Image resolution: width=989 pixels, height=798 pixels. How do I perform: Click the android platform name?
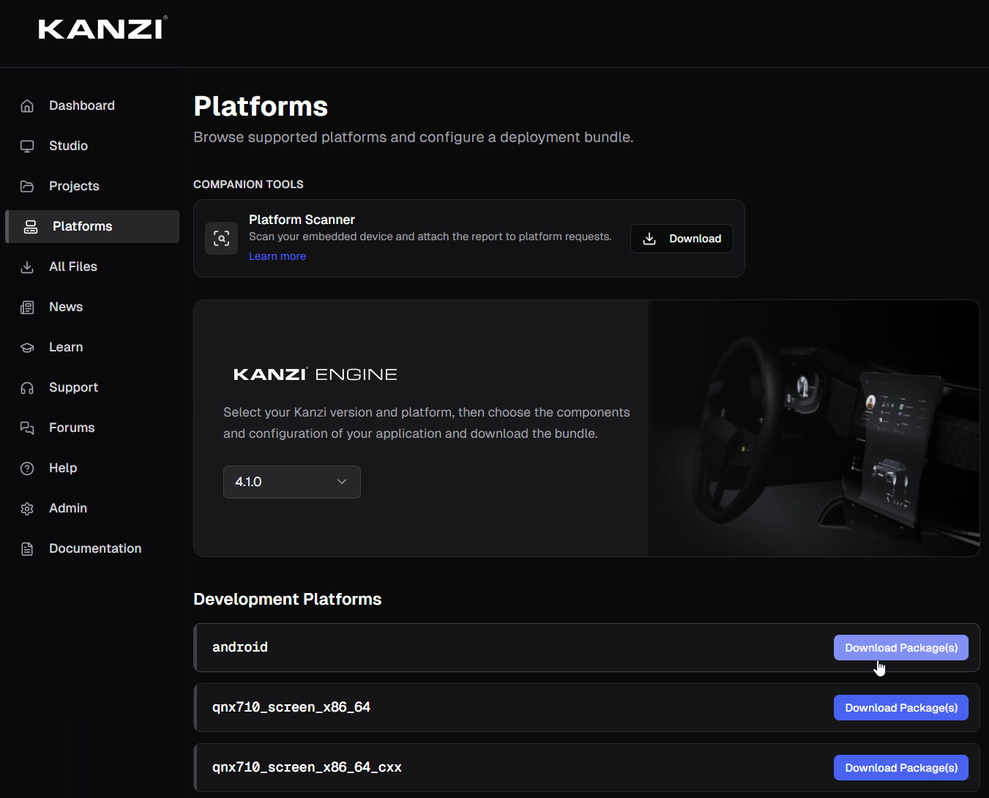tap(240, 647)
